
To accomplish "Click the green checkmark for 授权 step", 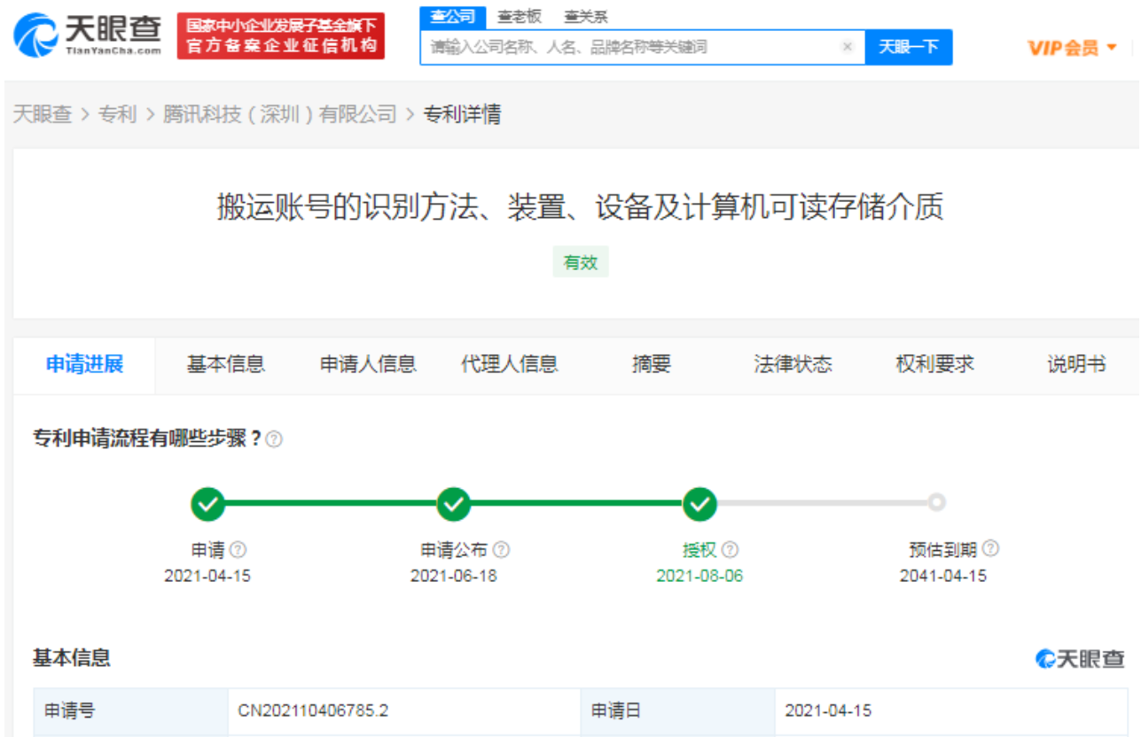I will pos(699,504).
